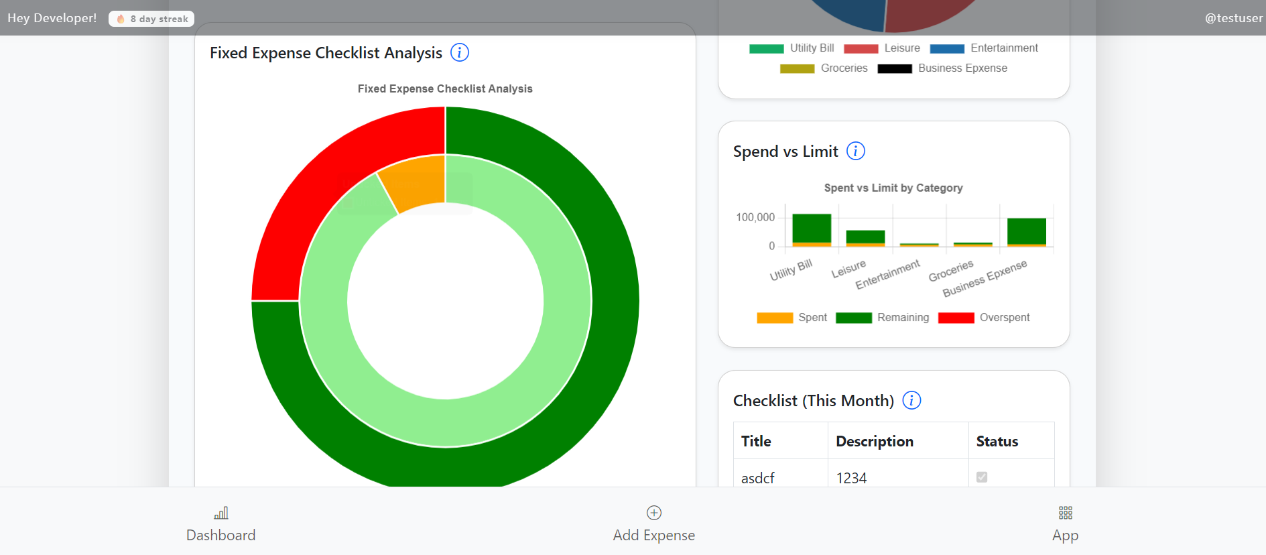Click info icon beside Checklist (This Month)
Screen dimensions: 1266x555
coord(911,400)
